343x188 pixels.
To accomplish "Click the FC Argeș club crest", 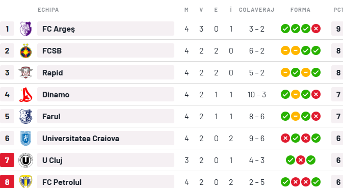I will (25, 29).
